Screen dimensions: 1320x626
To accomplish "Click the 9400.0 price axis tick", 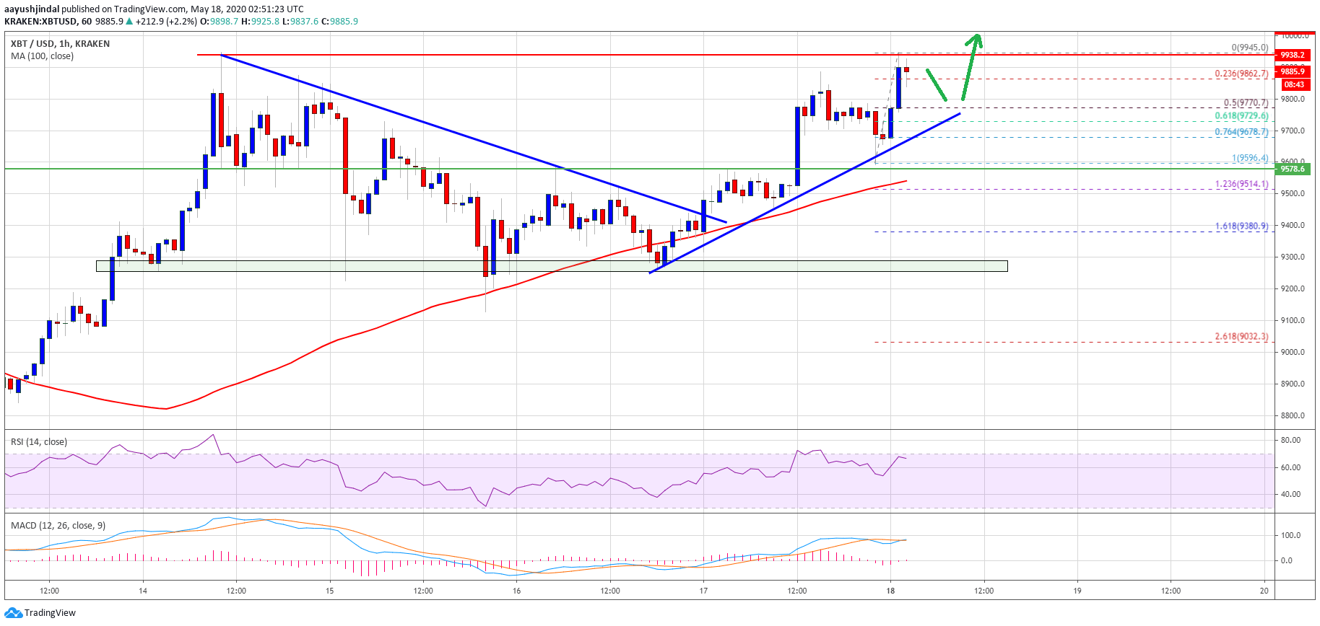I will pyautogui.click(x=1293, y=226).
